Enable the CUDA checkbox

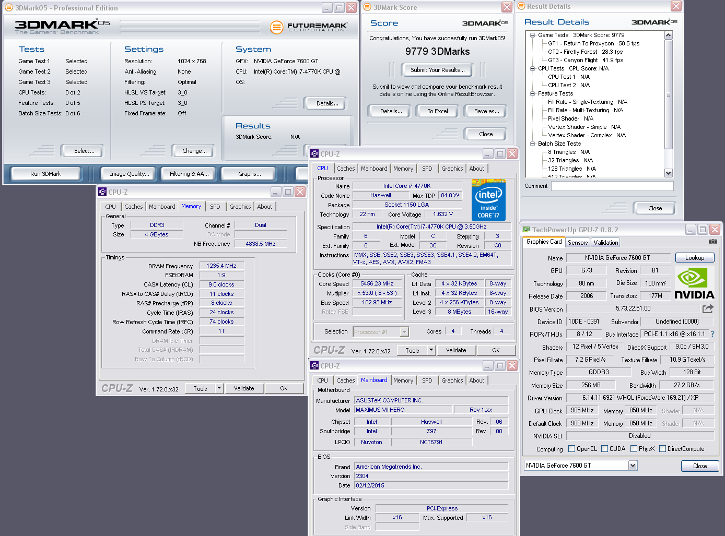(604, 449)
